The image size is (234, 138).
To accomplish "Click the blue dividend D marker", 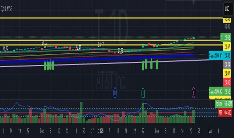I will pos(115,93).
